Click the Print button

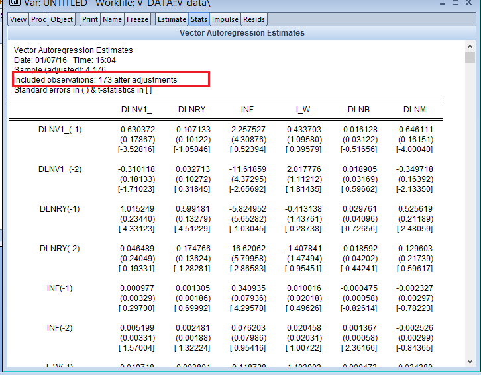90,19
